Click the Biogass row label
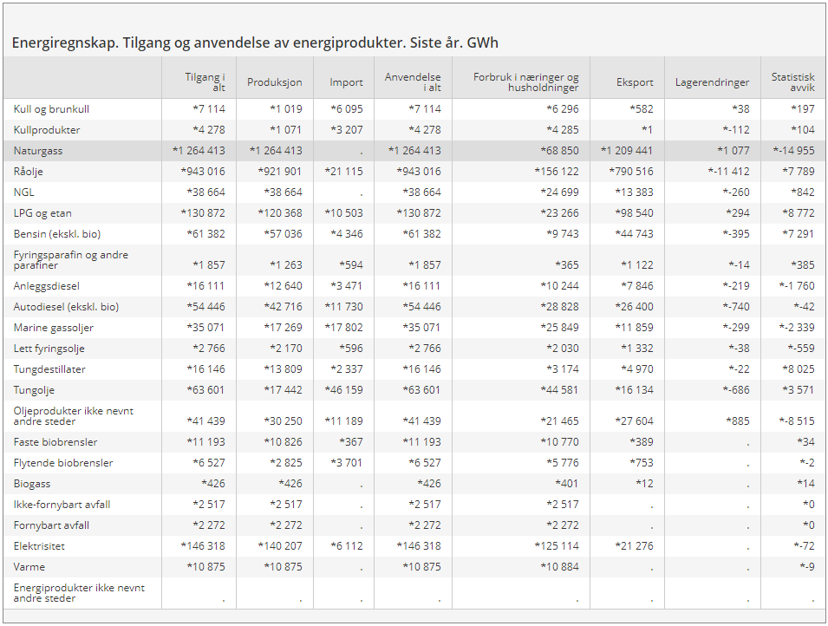Viewport: 828px width, 626px height. [32, 484]
